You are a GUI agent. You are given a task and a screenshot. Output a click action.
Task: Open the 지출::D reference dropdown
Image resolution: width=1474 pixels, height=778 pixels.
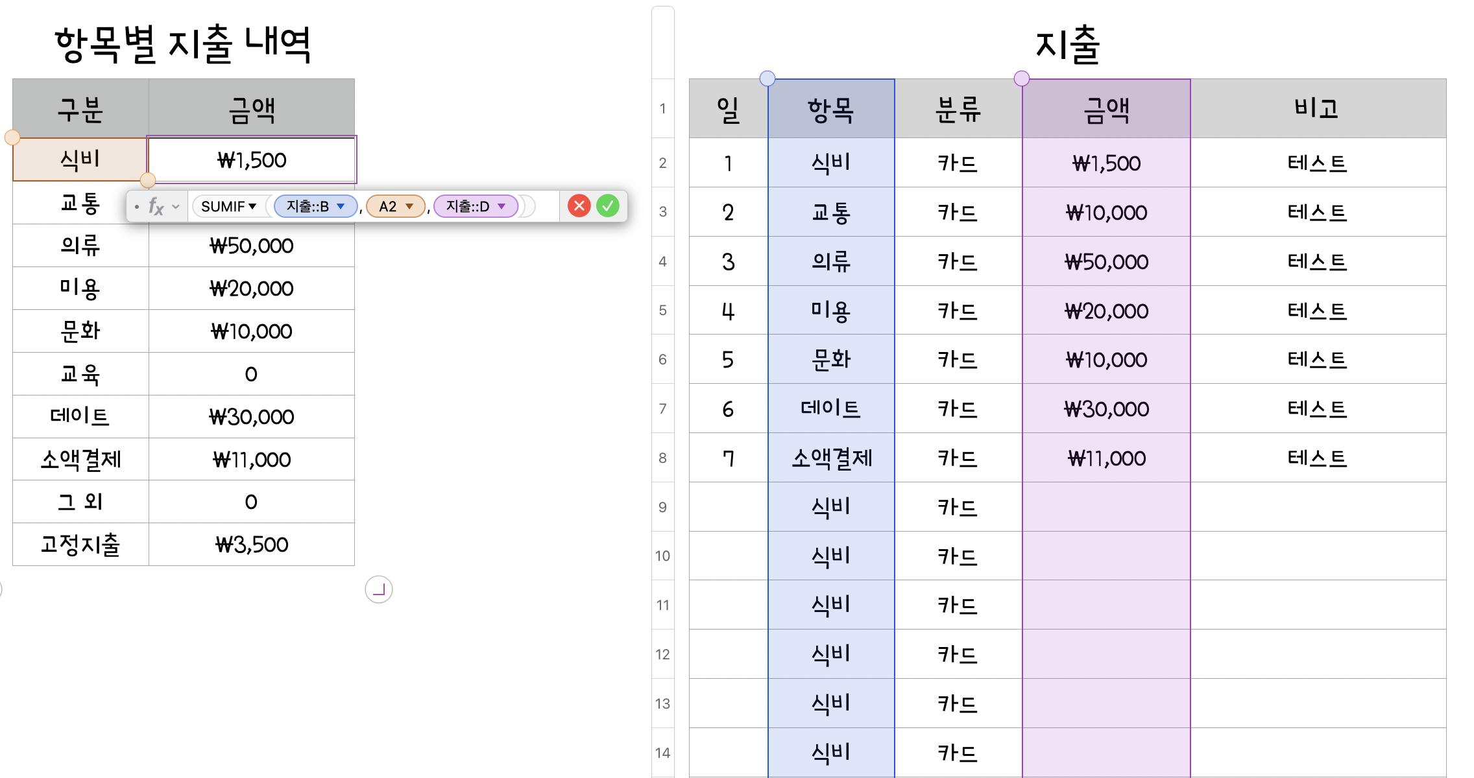coord(501,206)
